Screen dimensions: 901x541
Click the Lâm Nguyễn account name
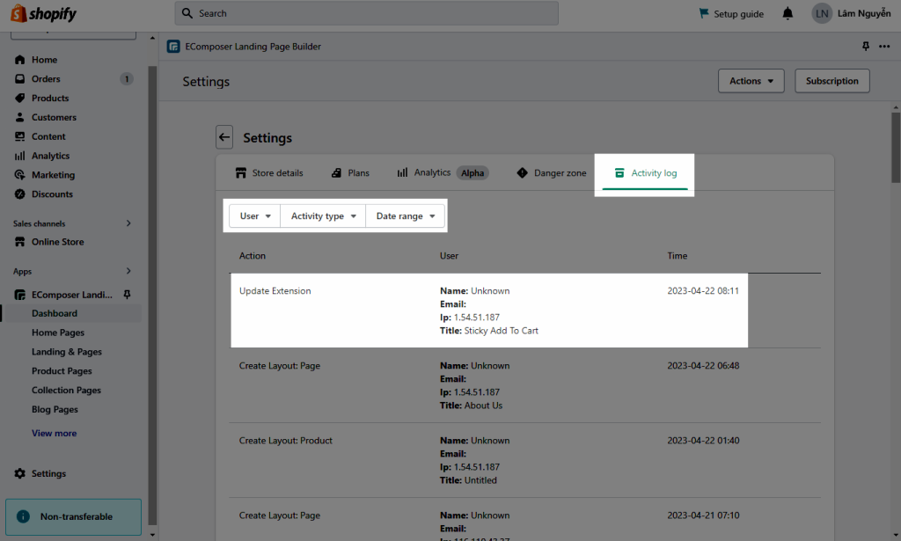point(864,13)
